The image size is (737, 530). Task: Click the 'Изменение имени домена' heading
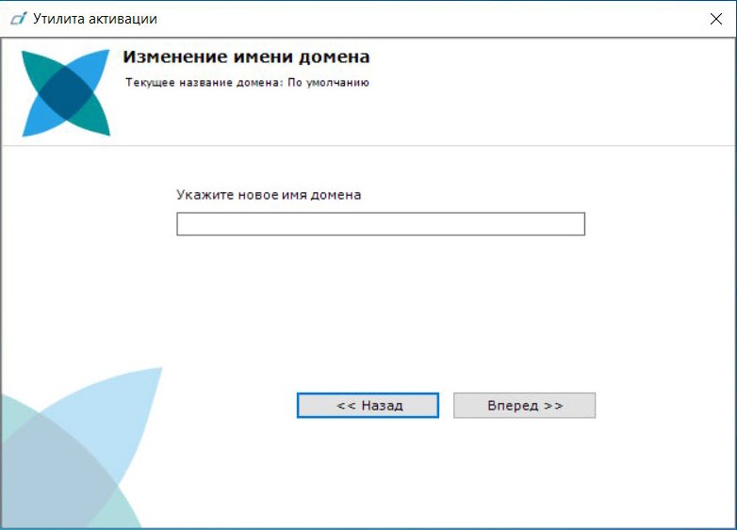click(x=246, y=57)
